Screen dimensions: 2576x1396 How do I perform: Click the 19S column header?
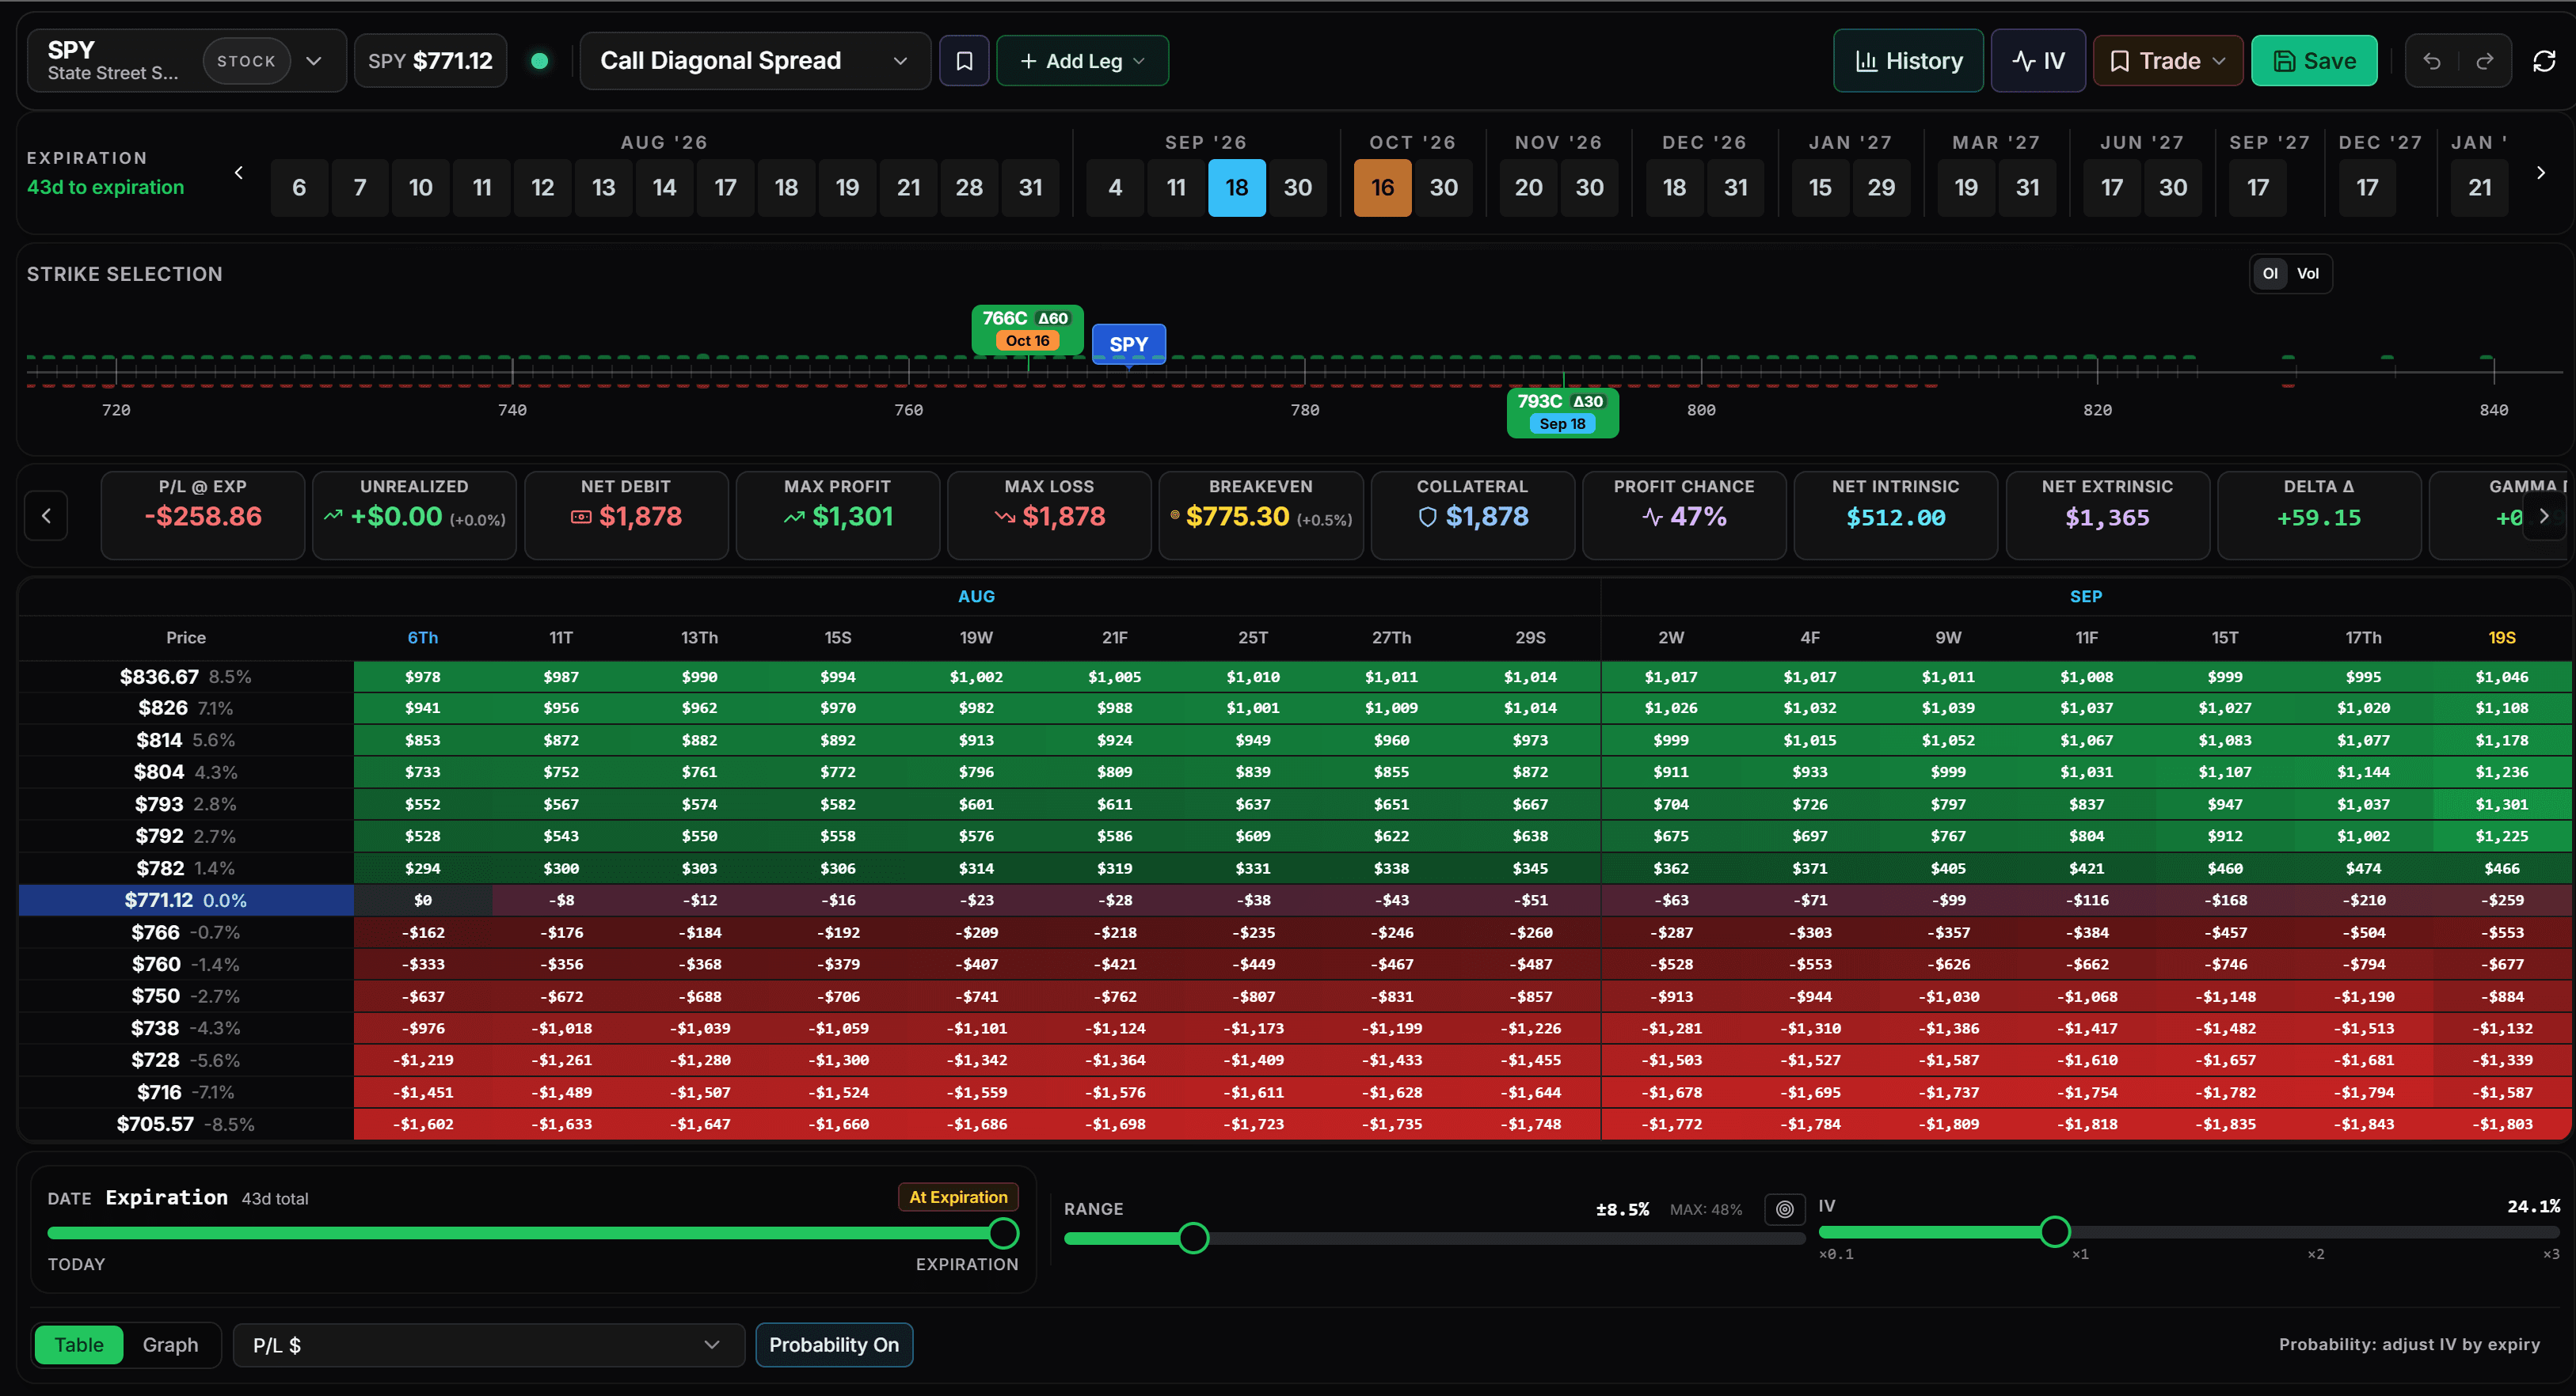coord(2502,638)
